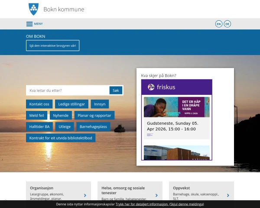This screenshot has height=208, width=260.
Task: Switch language with the EN icon
Action: pos(219,24)
